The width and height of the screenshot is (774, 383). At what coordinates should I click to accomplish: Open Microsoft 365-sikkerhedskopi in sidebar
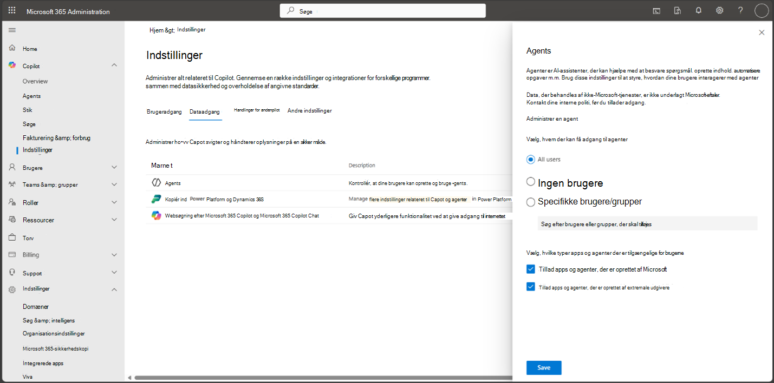pos(55,349)
